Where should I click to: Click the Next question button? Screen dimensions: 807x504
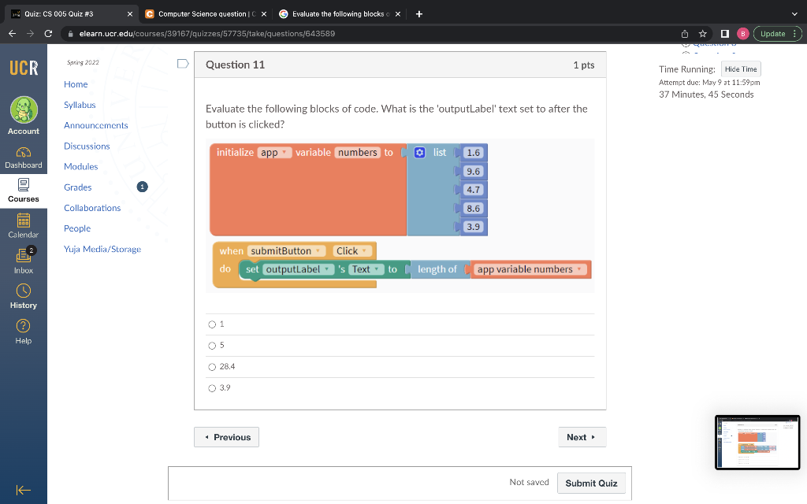click(582, 437)
